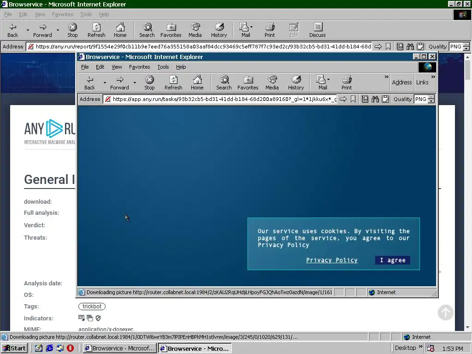The height and width of the screenshot is (354, 472).
Task: Open Favorites in the rear window toolbar
Action: tap(171, 30)
